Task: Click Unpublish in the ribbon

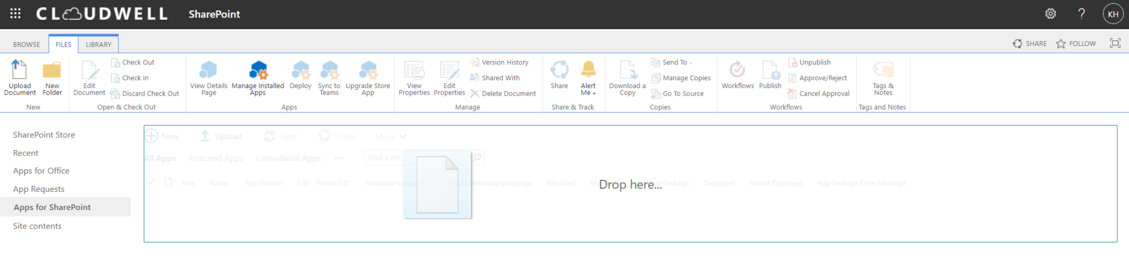Action: pyautogui.click(x=809, y=62)
